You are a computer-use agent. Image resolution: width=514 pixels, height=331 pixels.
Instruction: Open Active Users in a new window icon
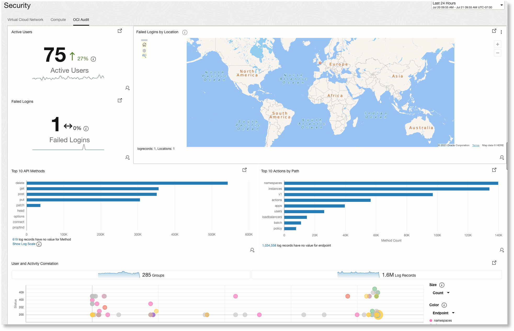pos(119,31)
